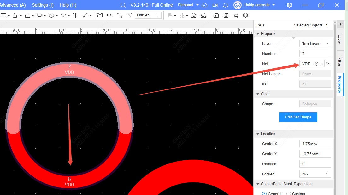Select pad 8 VDD on canvas
Image resolution: width=348 pixels, height=195 pixels.
tap(69, 182)
